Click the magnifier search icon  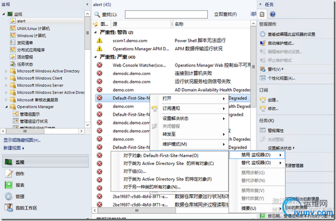[x=97, y=15]
